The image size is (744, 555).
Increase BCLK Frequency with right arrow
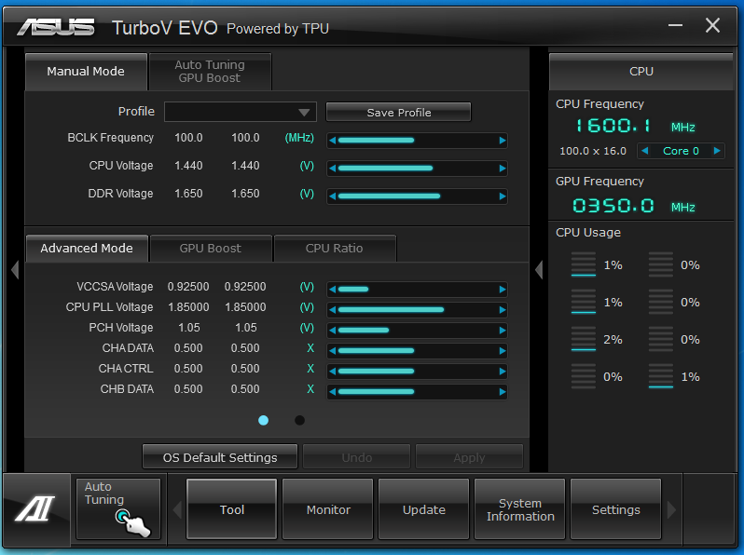502,141
